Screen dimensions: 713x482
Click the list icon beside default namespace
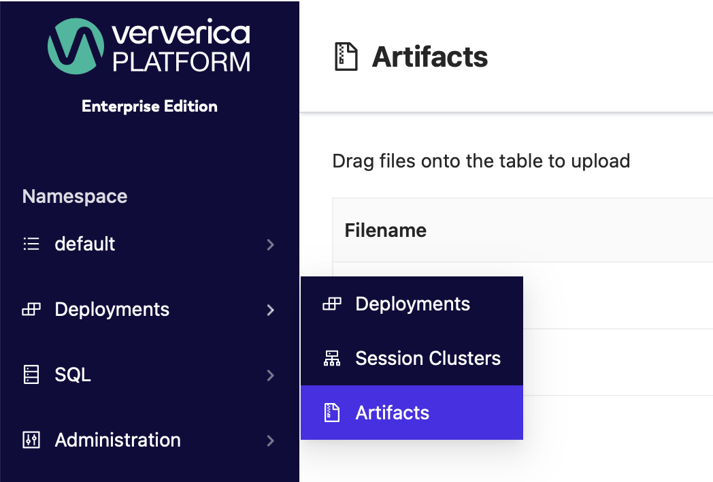point(31,244)
